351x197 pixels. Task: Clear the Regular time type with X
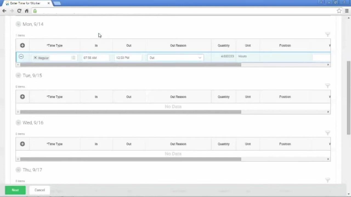click(x=35, y=58)
